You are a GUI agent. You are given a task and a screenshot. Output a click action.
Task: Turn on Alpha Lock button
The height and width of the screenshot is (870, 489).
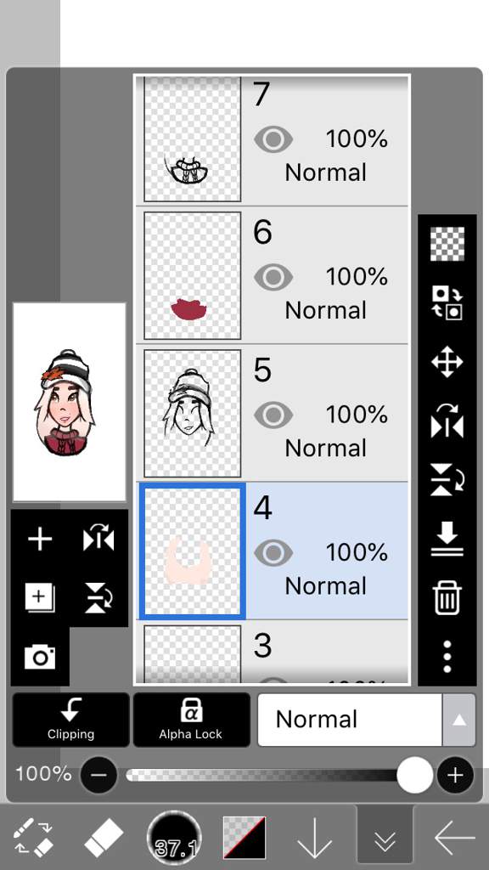pos(191,720)
